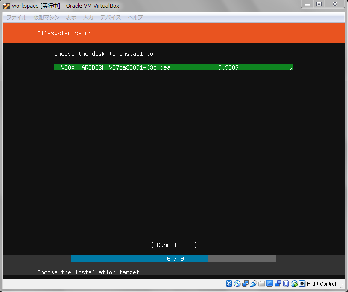
Task: Click the arrow on the disk row
Action: click(x=291, y=67)
